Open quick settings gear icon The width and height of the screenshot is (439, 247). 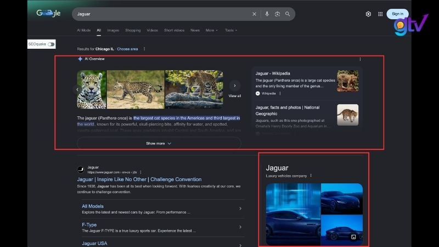(368, 14)
